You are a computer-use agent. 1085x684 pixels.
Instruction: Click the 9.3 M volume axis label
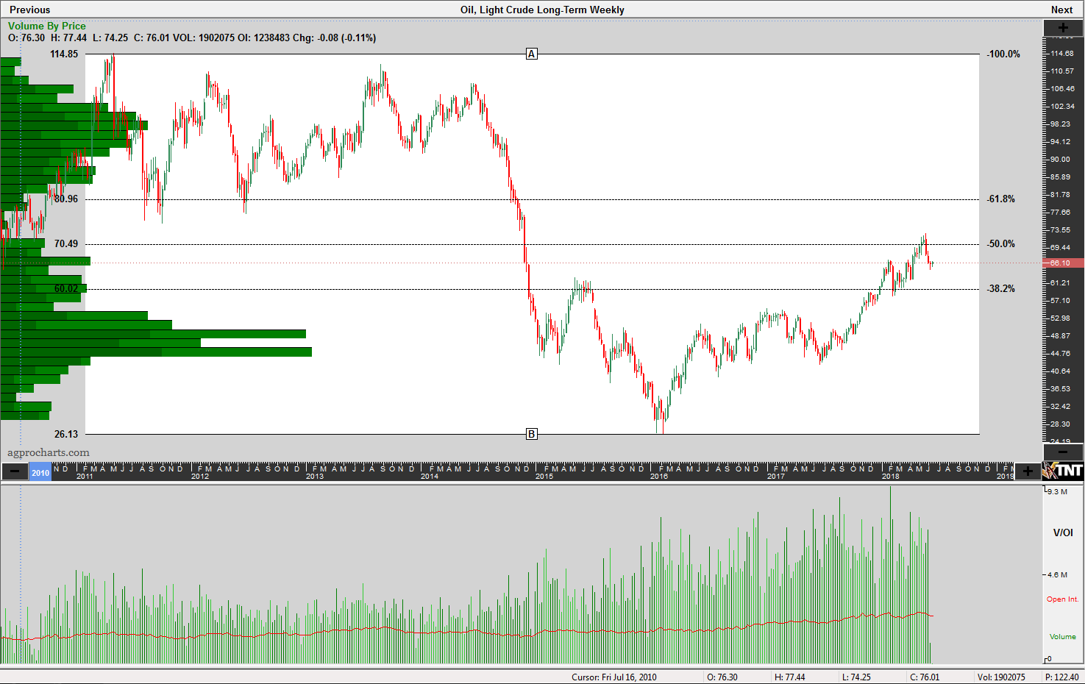tap(1058, 491)
